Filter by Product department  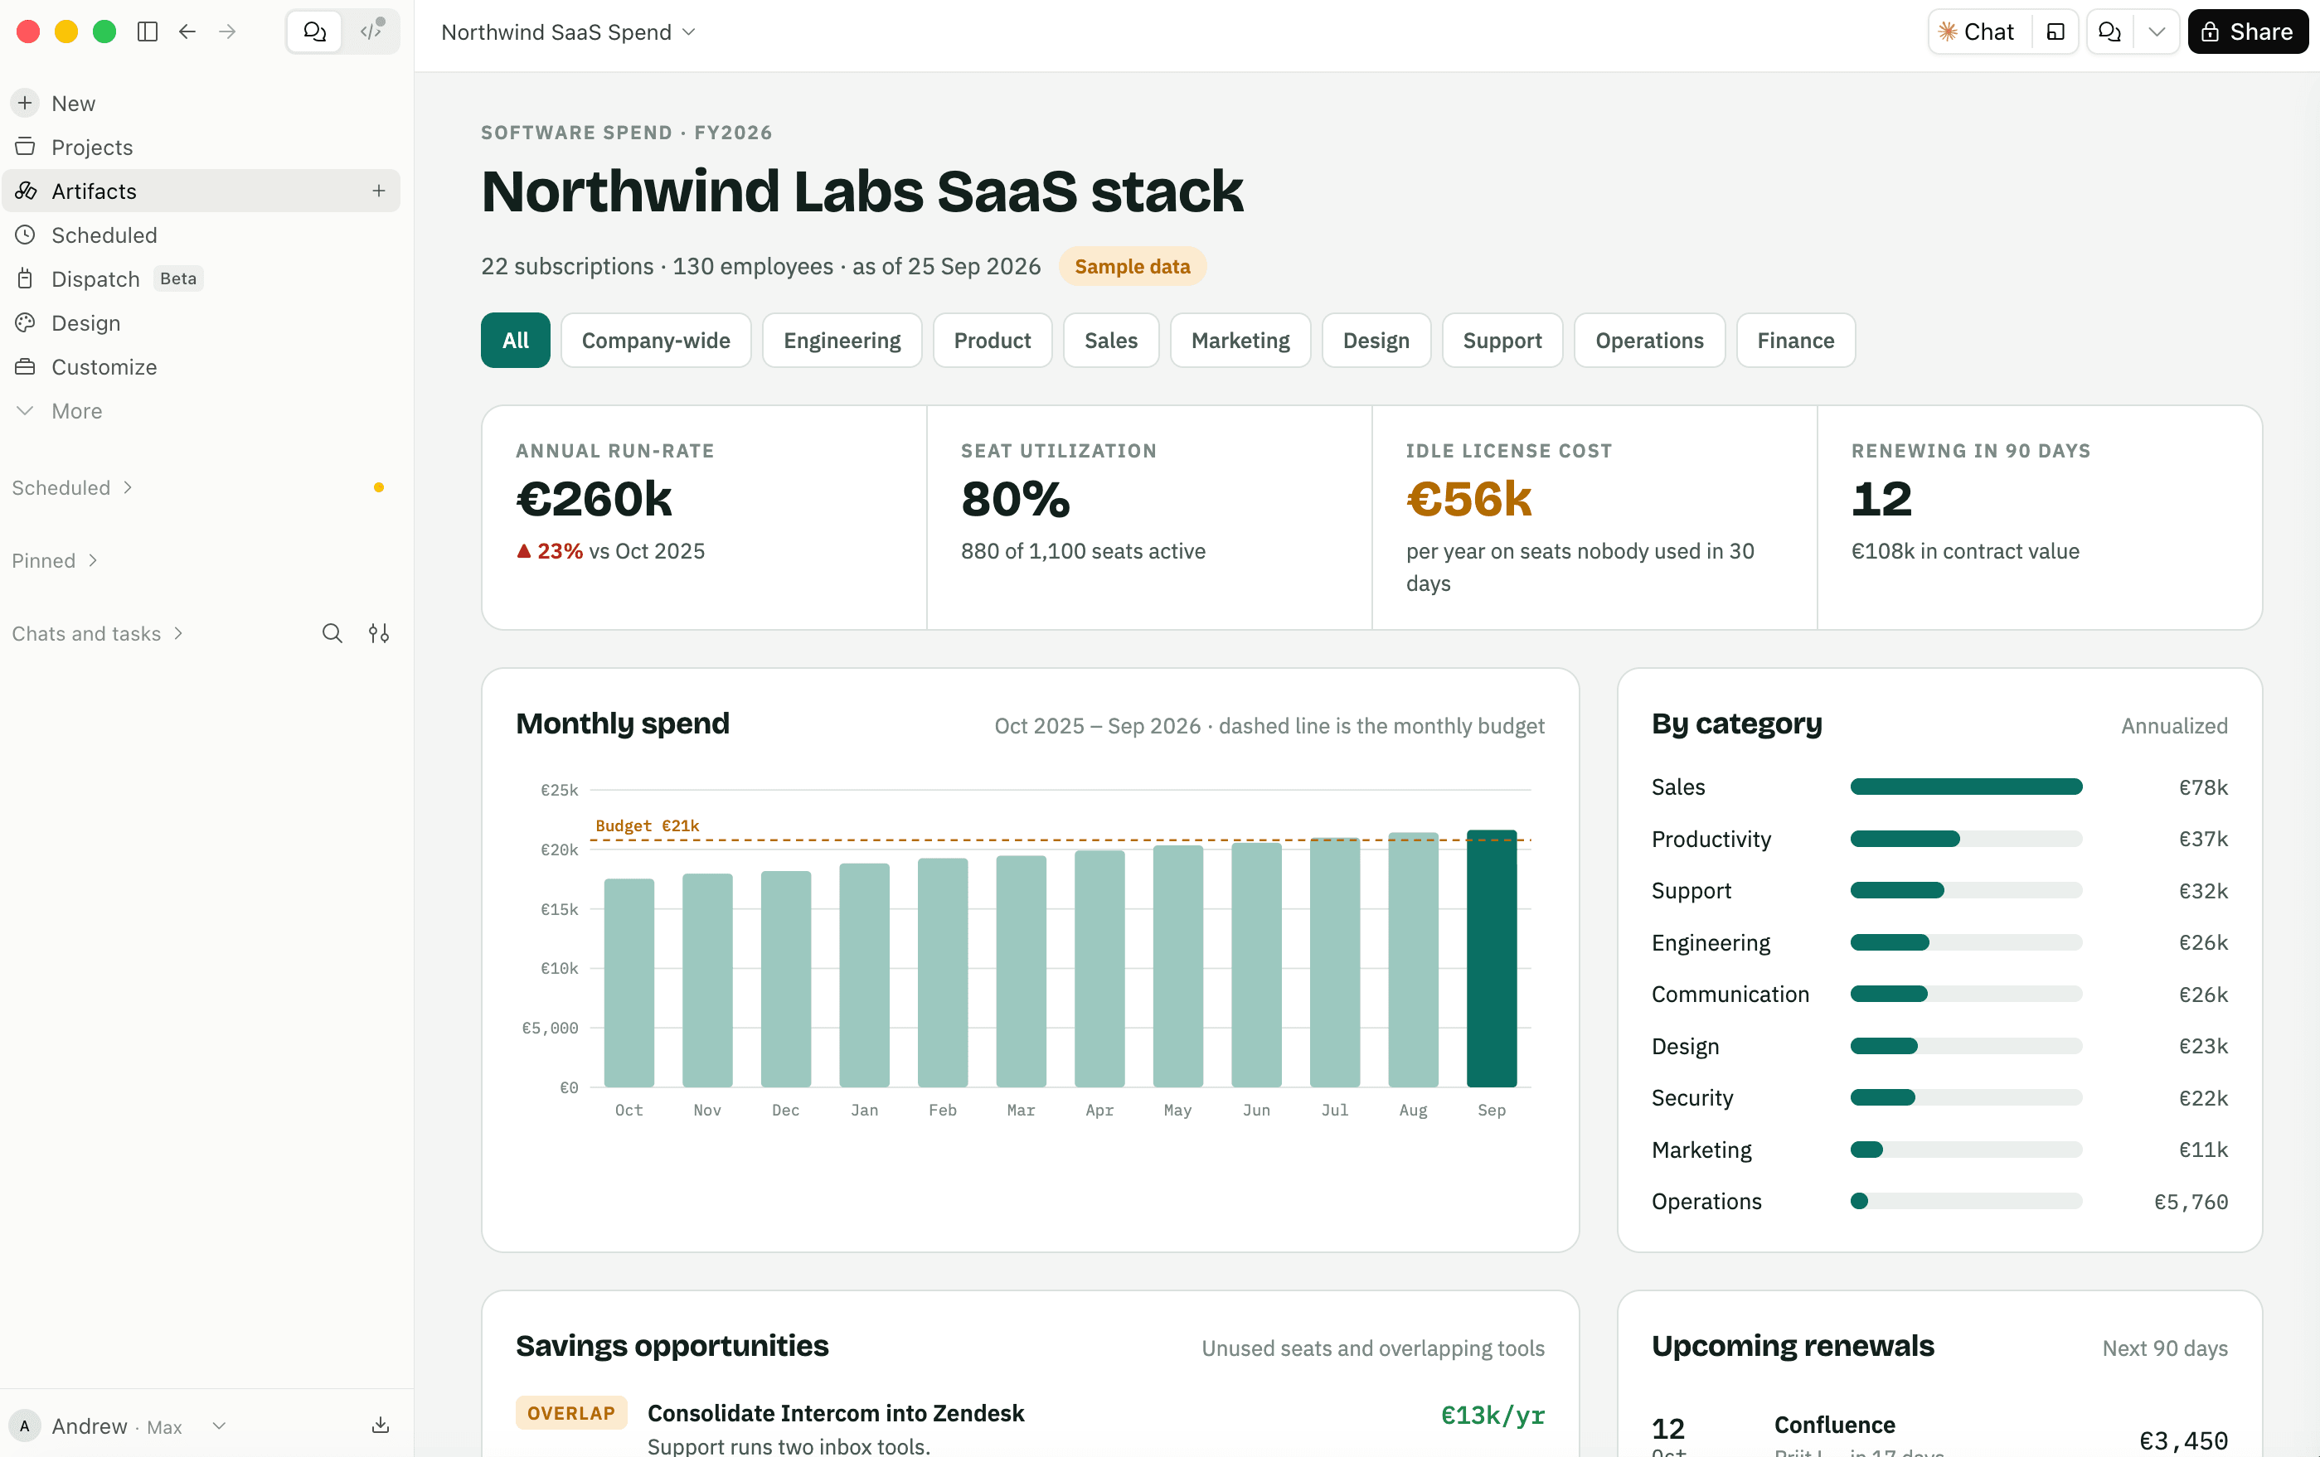coord(992,340)
